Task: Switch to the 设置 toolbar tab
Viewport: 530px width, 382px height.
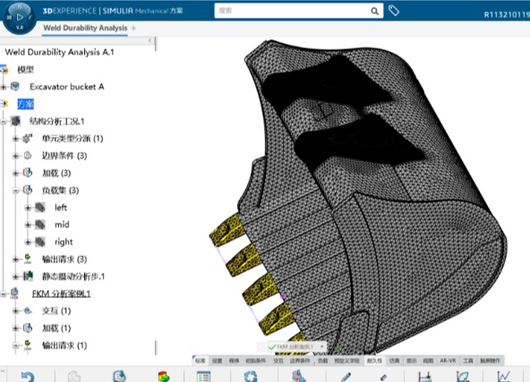Action: [x=217, y=361]
